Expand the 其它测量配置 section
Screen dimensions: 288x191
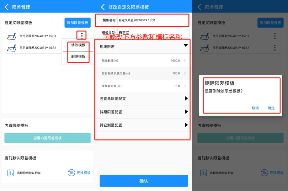186,125
